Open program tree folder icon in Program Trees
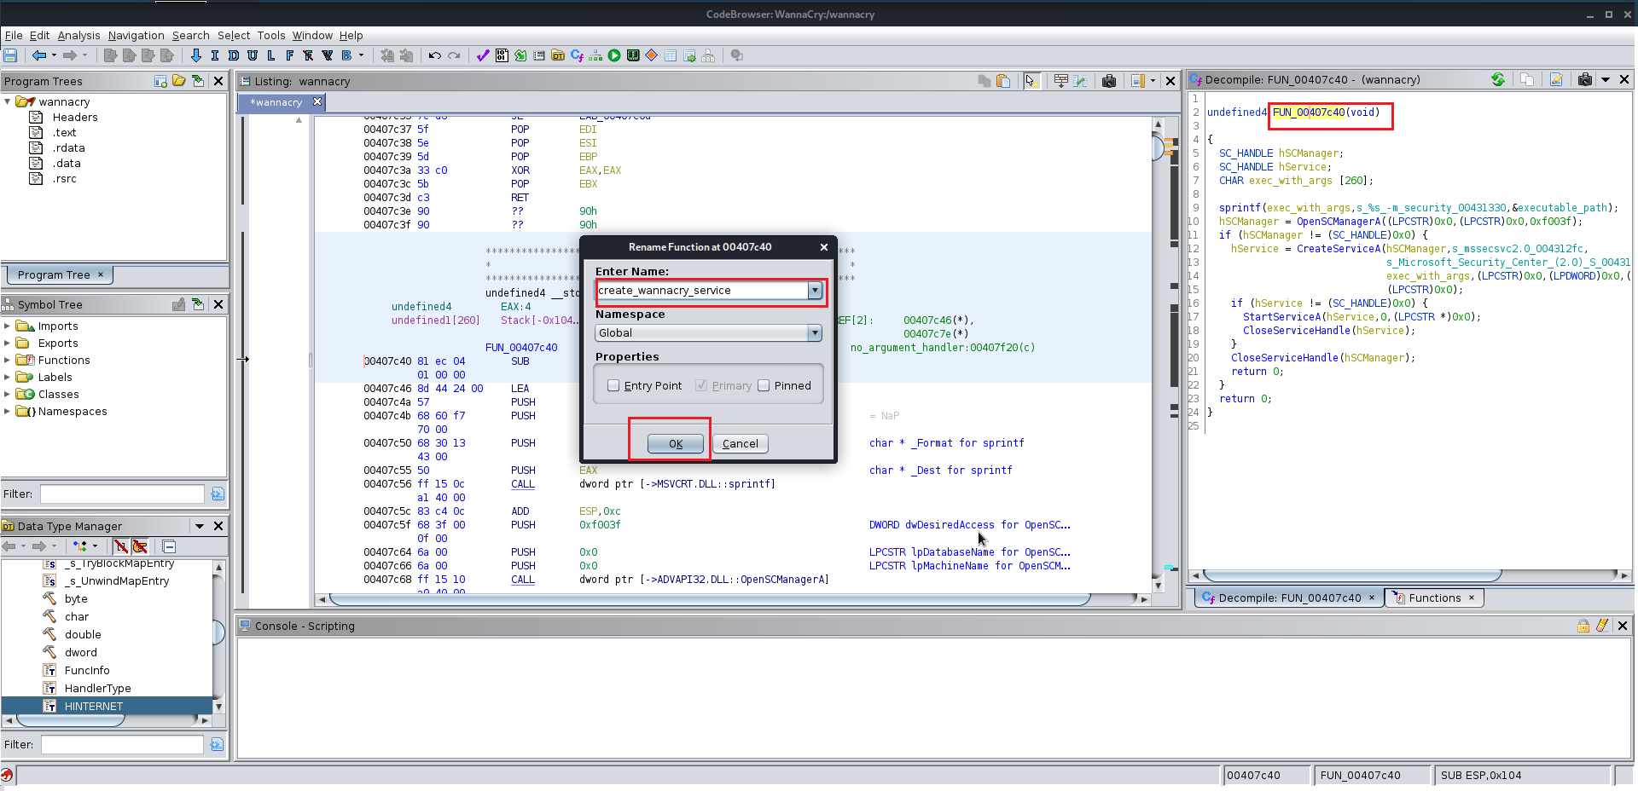This screenshot has height=791, width=1638. [x=179, y=81]
